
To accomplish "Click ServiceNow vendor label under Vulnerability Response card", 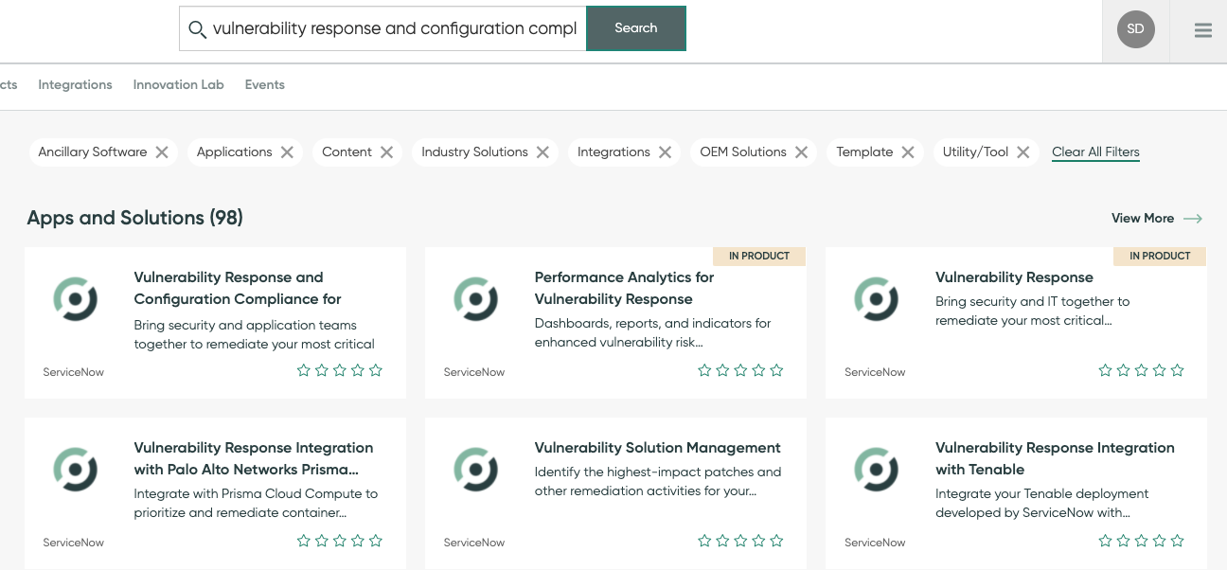I will (875, 373).
